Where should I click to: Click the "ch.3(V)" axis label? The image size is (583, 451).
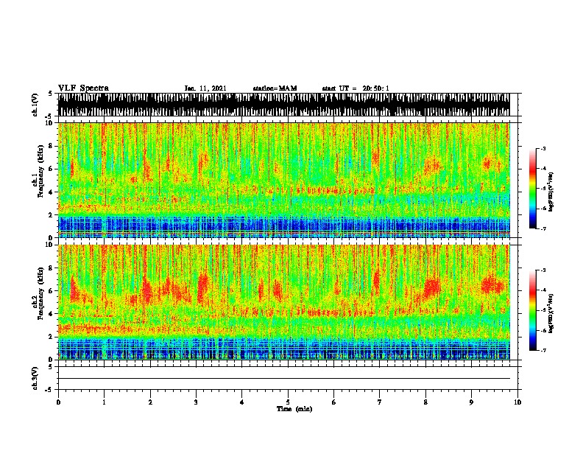coord(35,378)
